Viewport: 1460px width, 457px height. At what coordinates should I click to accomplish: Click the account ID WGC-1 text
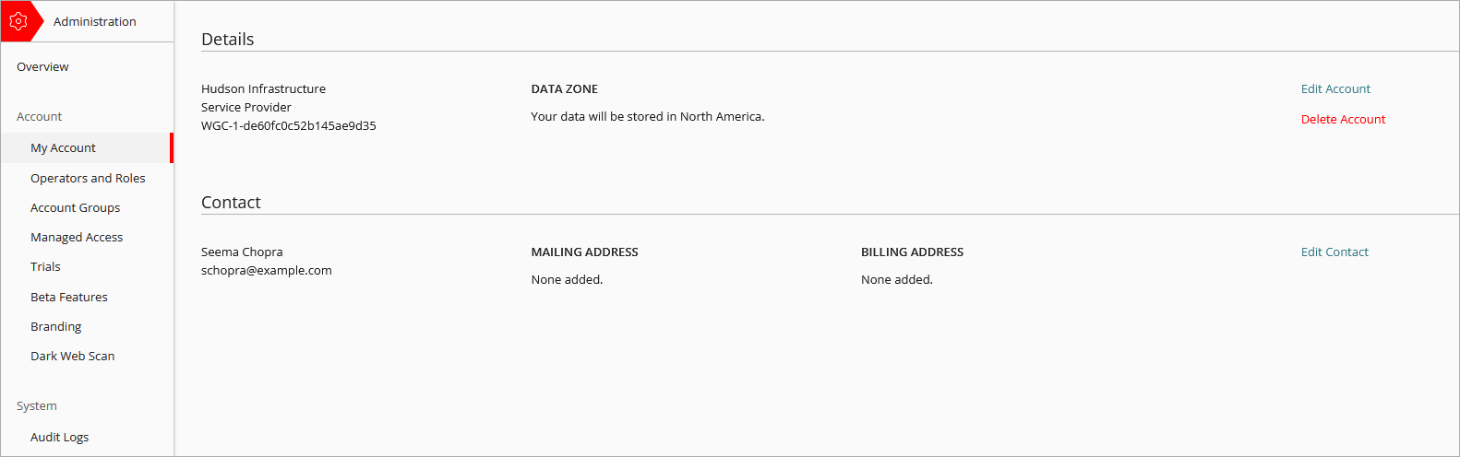pos(288,126)
